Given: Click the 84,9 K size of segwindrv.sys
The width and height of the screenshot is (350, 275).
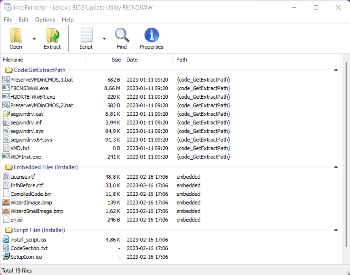Looking at the screenshot, I should tap(113, 131).
